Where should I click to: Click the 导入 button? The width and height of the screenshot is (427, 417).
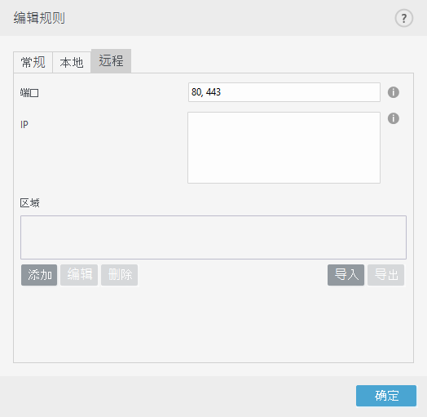coord(346,275)
